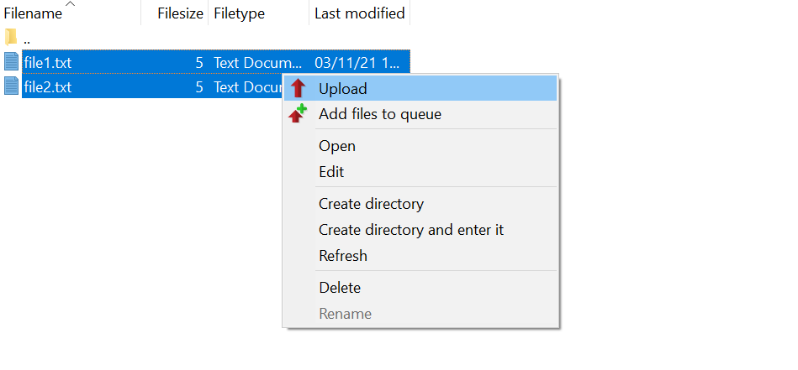Click the Add files to queue icon
Viewport: 798px width, 370px height.
298,114
